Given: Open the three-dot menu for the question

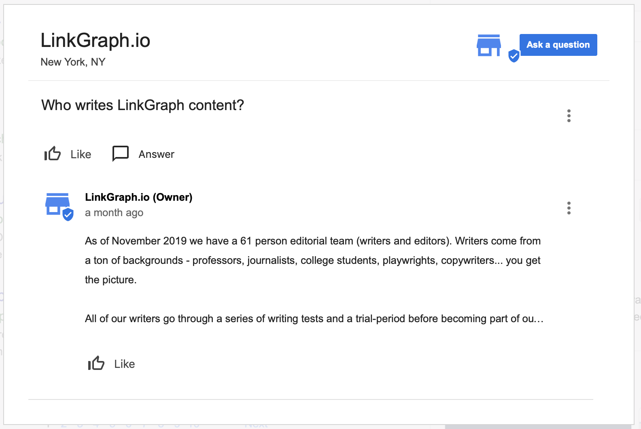Looking at the screenshot, I should click(x=569, y=116).
